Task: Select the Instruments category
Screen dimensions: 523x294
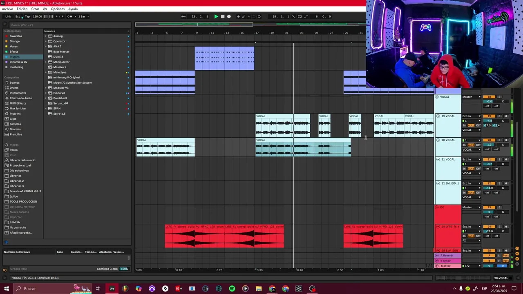Action: tap(18, 93)
